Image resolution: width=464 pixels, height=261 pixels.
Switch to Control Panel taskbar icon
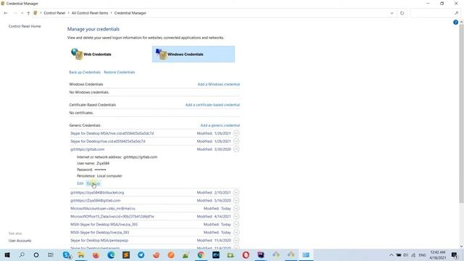point(306,254)
